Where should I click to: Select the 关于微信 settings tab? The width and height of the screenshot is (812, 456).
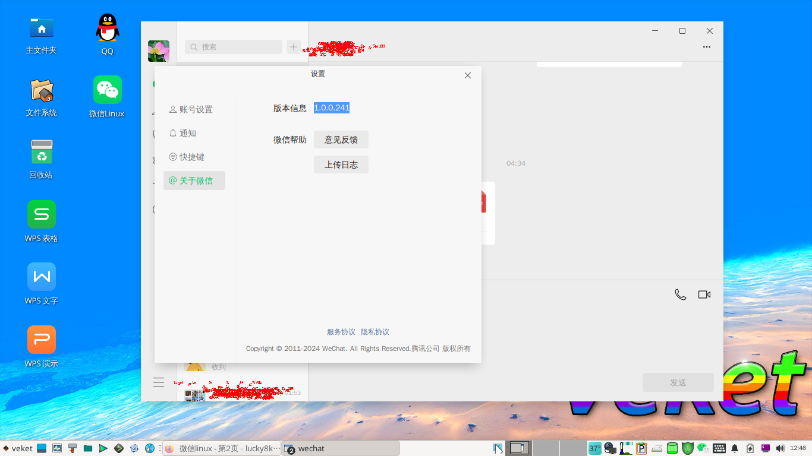click(194, 180)
